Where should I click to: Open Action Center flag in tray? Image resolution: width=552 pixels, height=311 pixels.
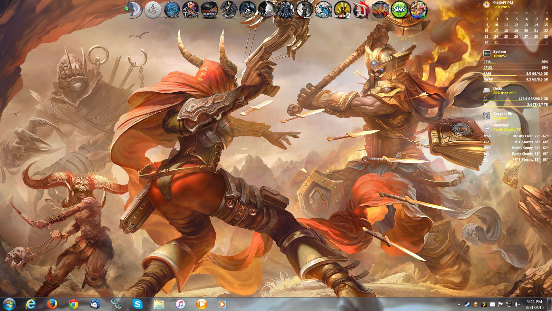click(x=501, y=304)
